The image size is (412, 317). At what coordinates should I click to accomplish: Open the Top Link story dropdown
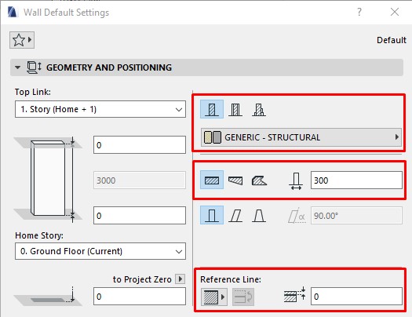click(x=100, y=109)
